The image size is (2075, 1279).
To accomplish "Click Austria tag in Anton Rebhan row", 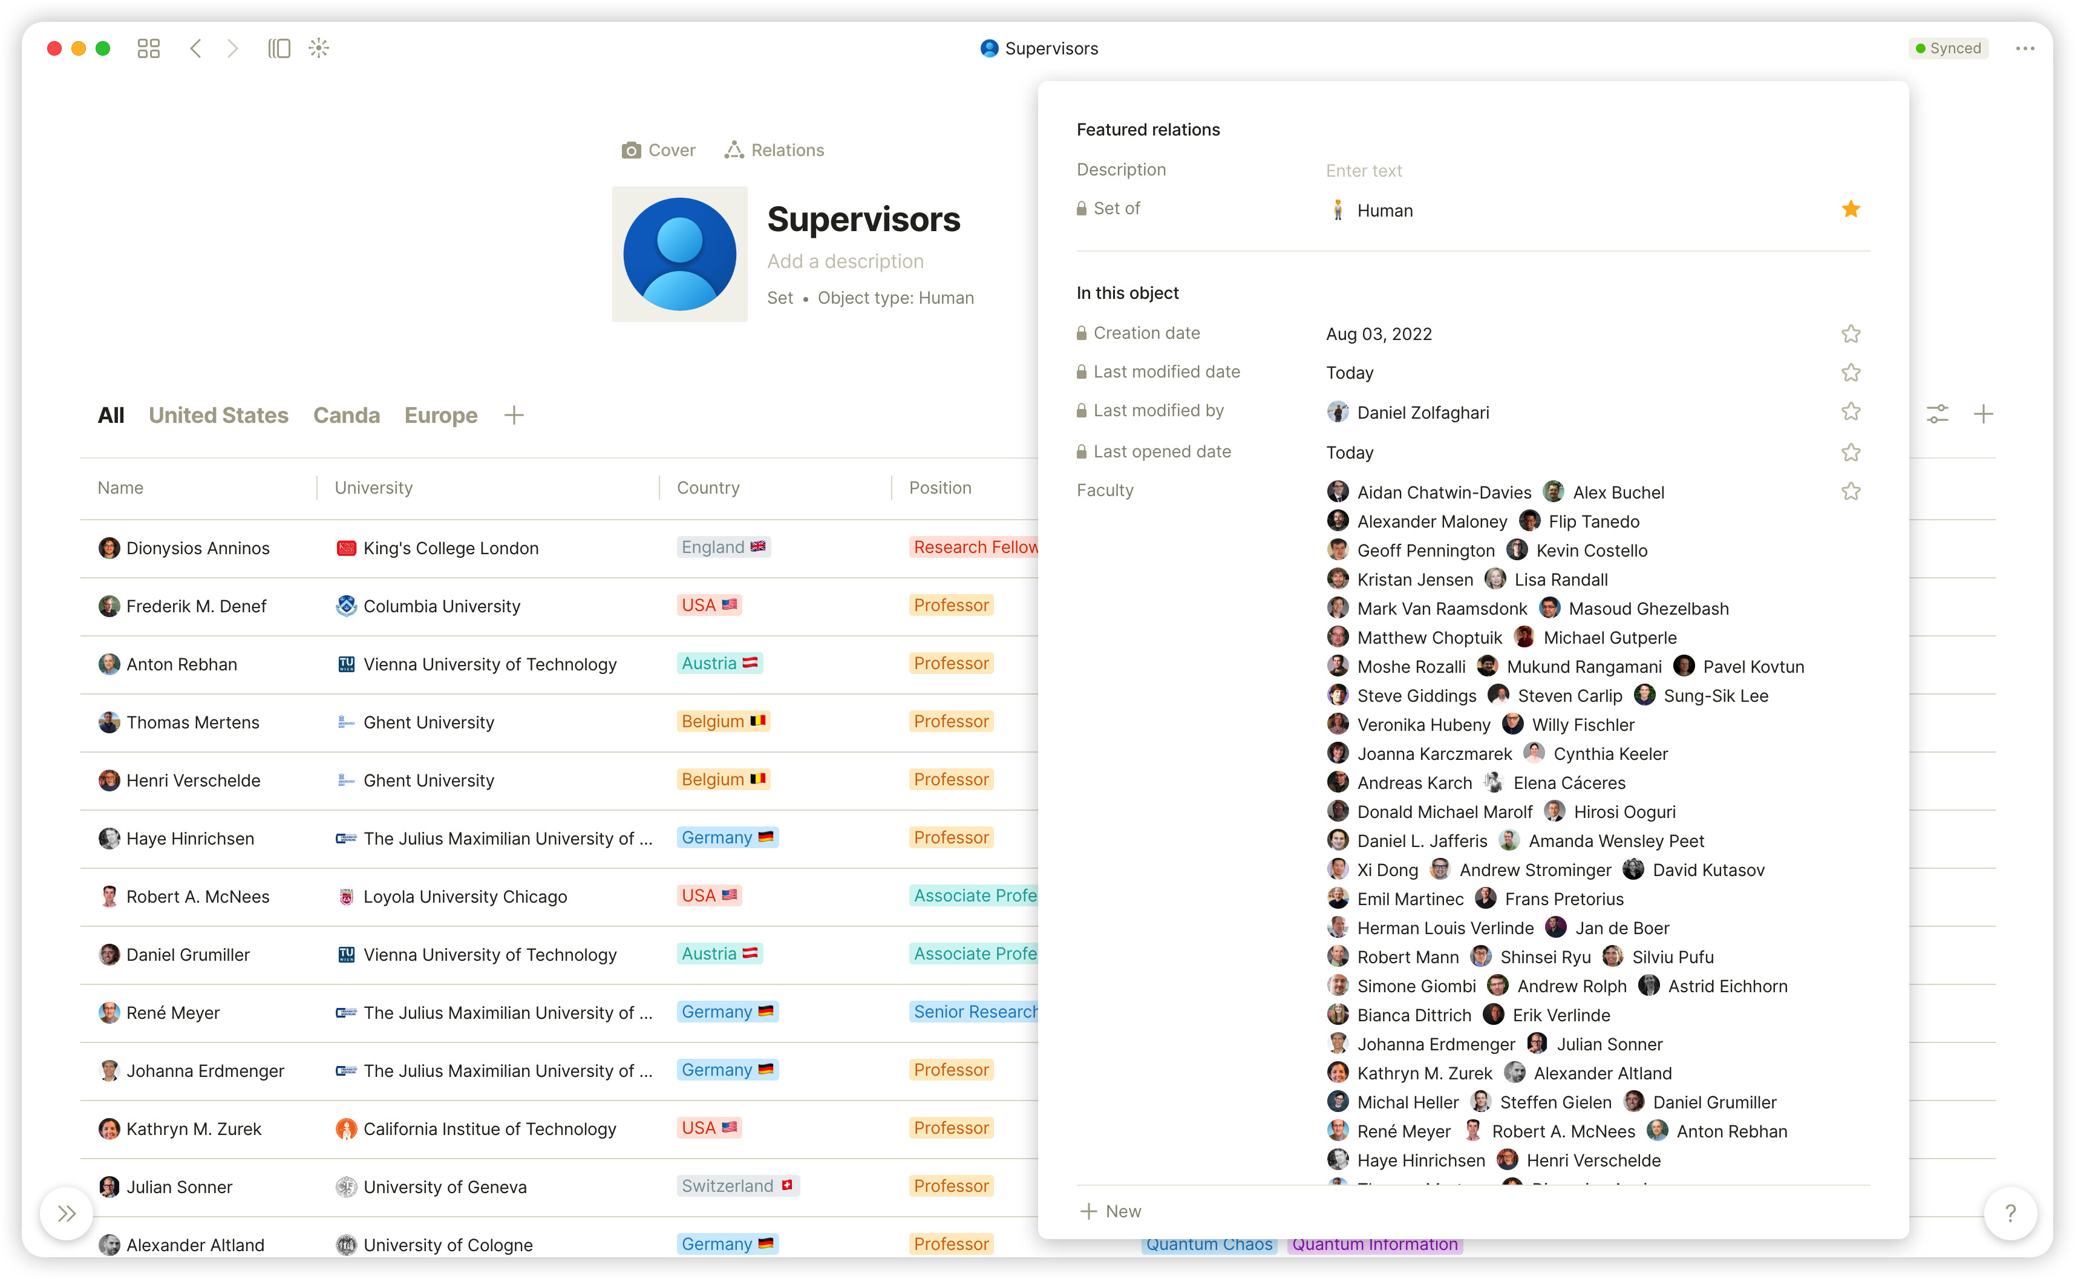I will [721, 663].
